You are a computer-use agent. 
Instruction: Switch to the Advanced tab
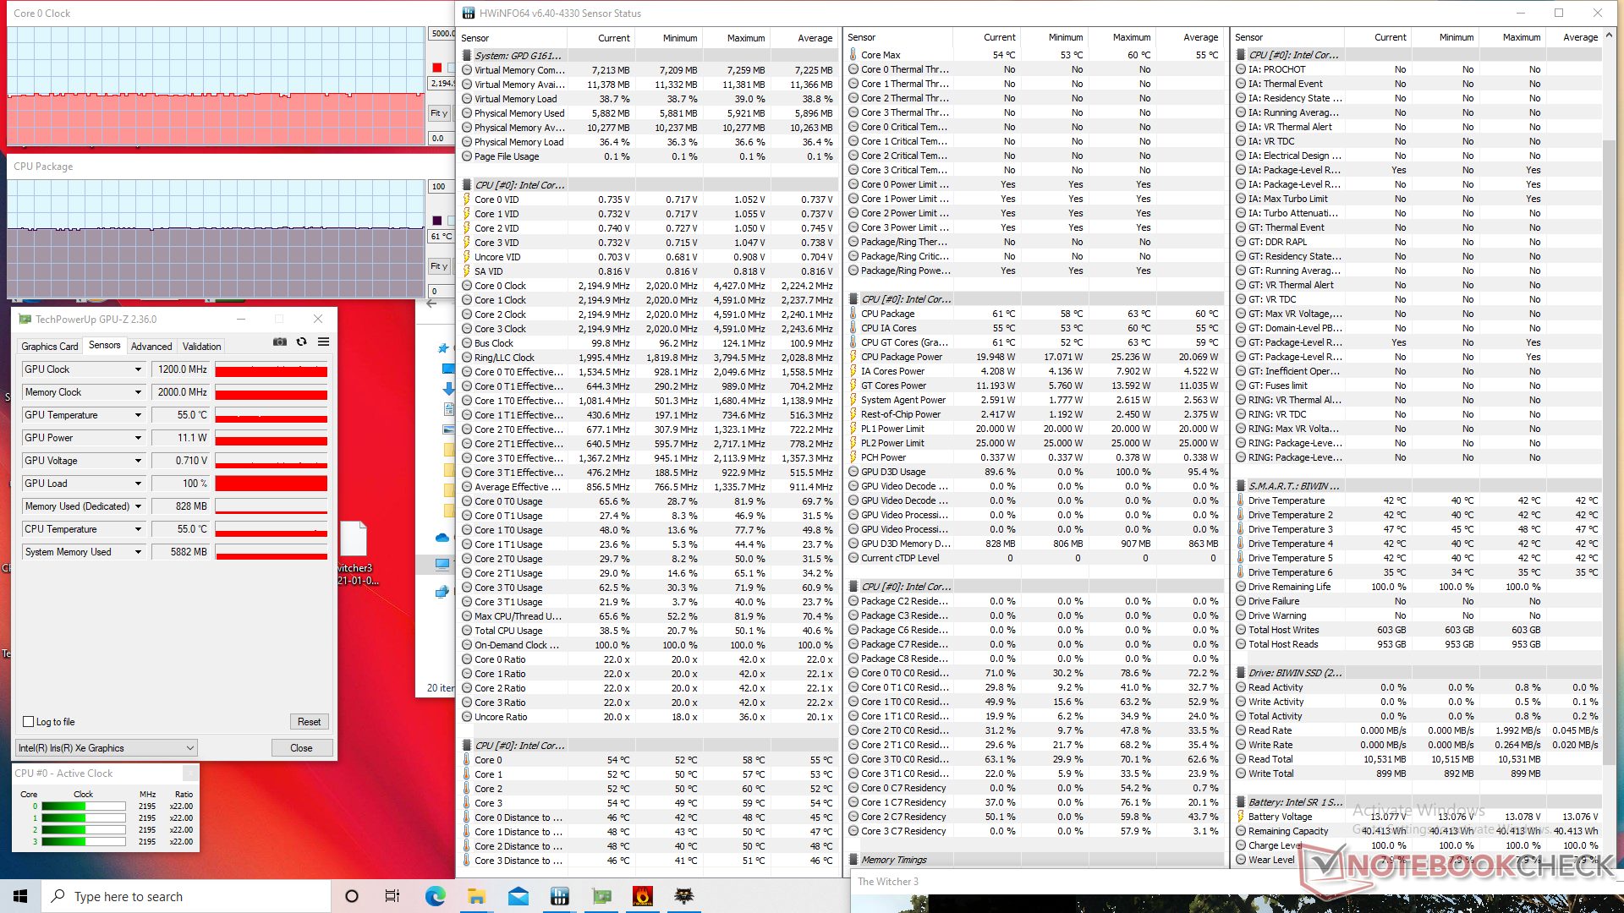coord(151,347)
